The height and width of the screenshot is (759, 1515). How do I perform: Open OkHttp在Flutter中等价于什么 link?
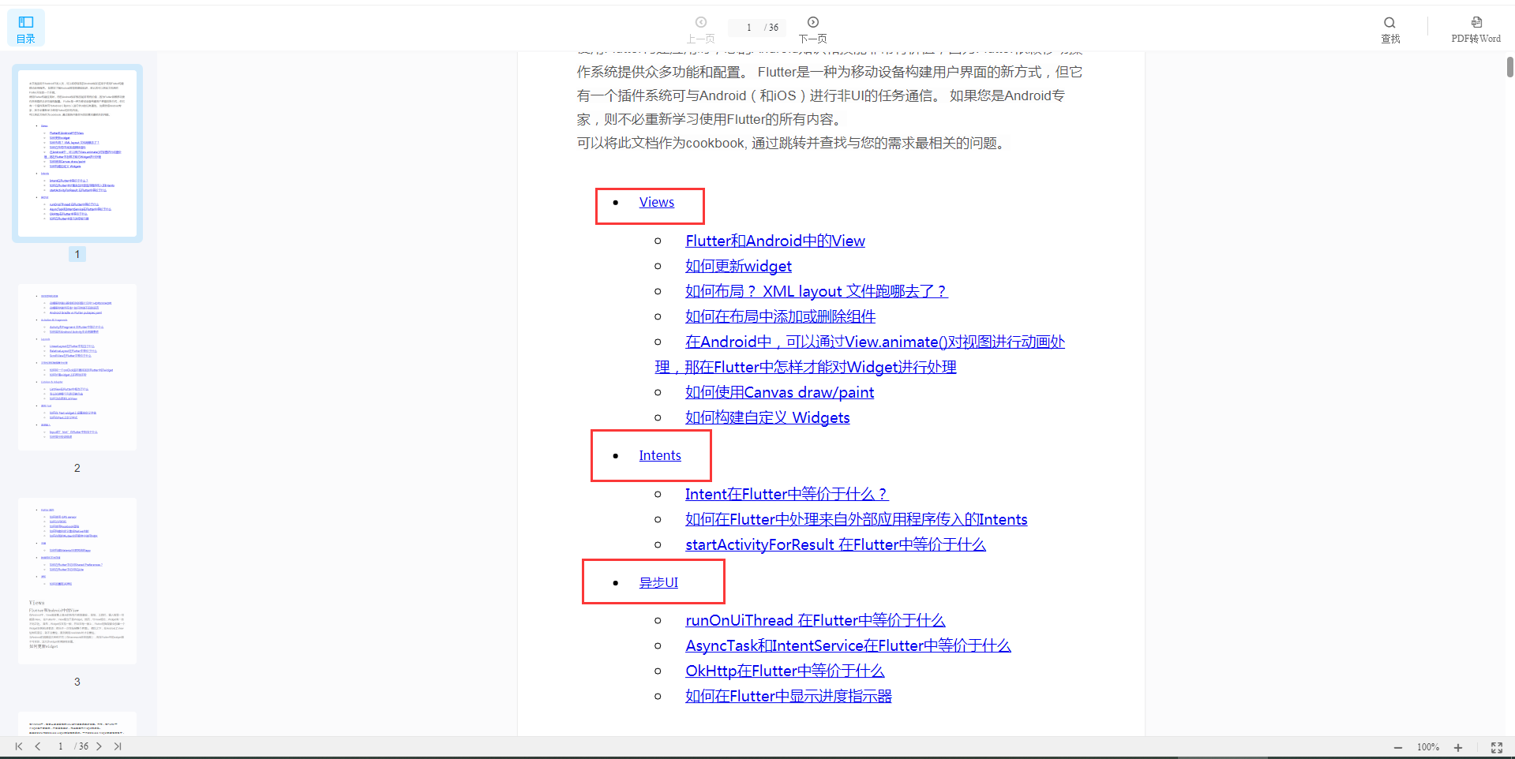pyautogui.click(x=785, y=671)
